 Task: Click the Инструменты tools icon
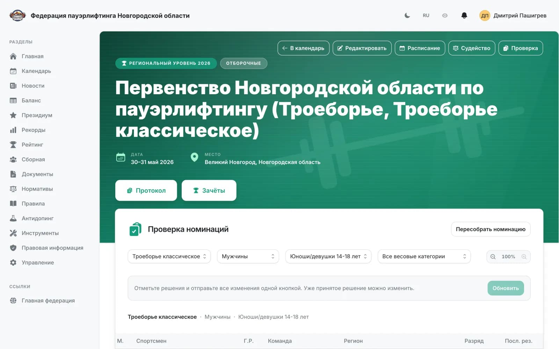pos(13,233)
